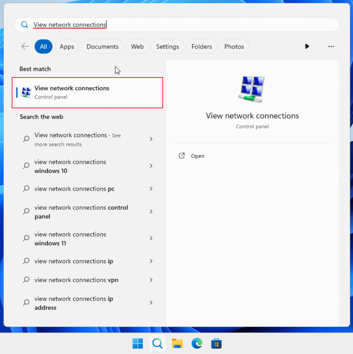The image size is (353, 354).
Task: Switch to the Settings filter tab
Action: tap(167, 47)
